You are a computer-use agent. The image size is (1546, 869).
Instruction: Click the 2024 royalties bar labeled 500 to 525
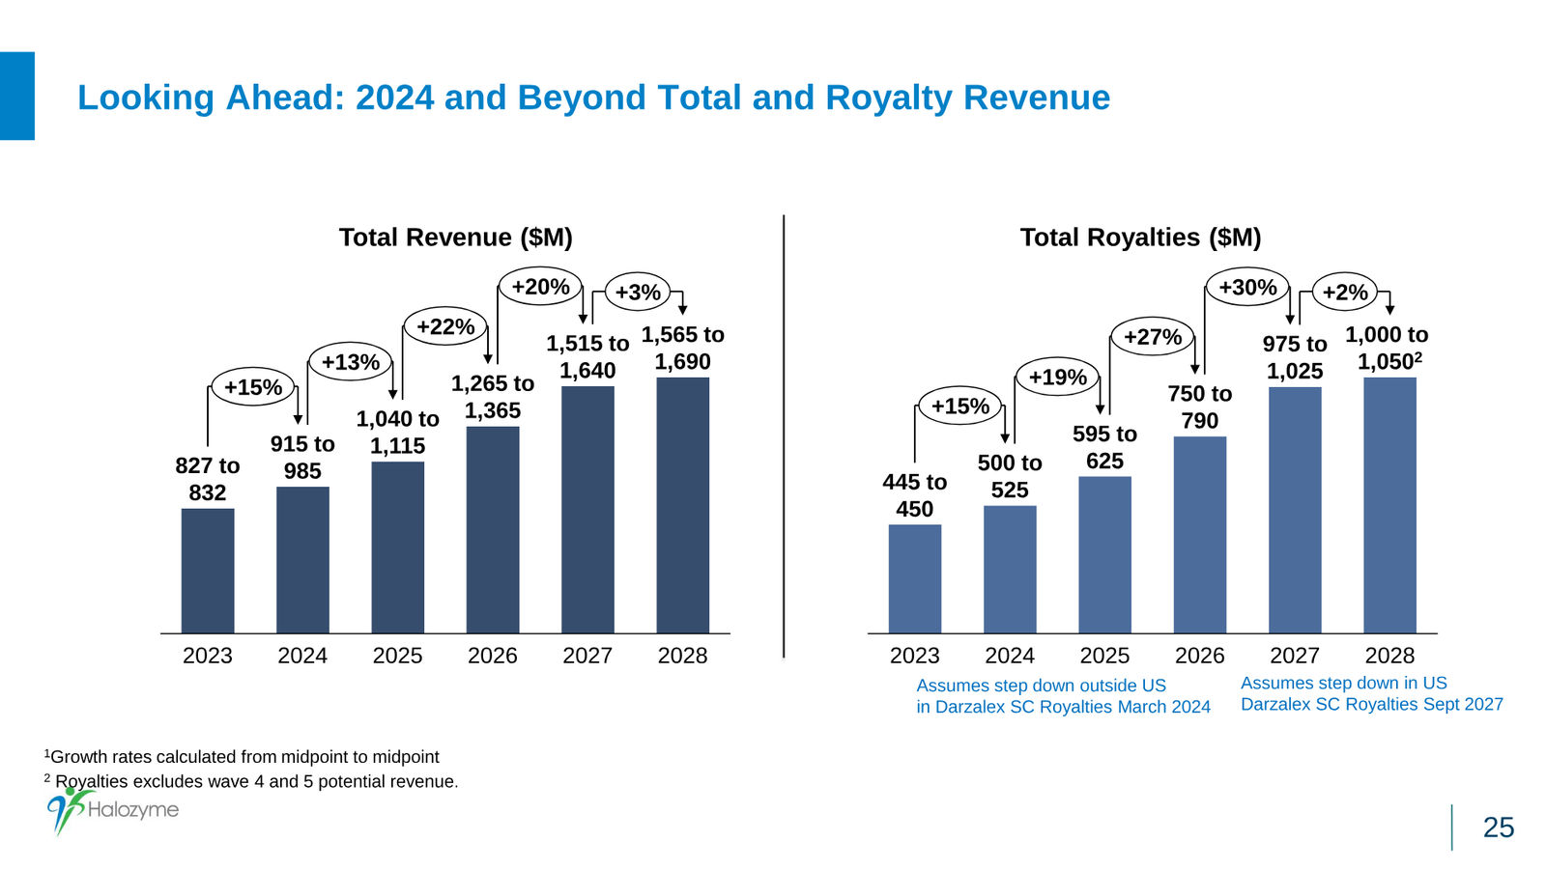point(1010,570)
